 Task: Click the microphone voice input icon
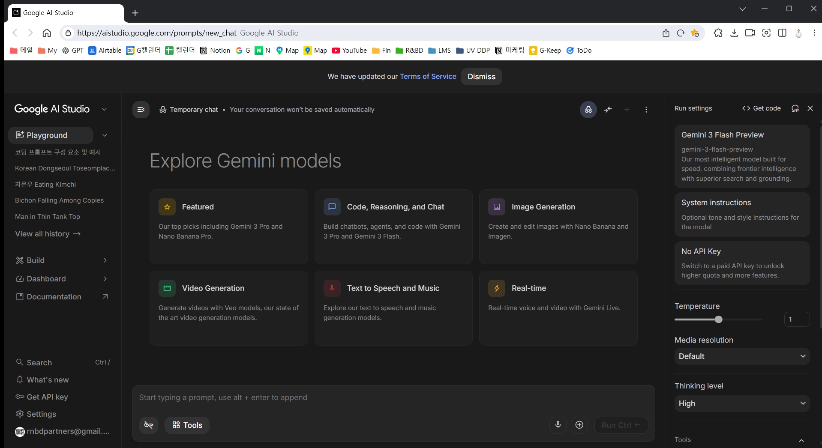click(558, 425)
